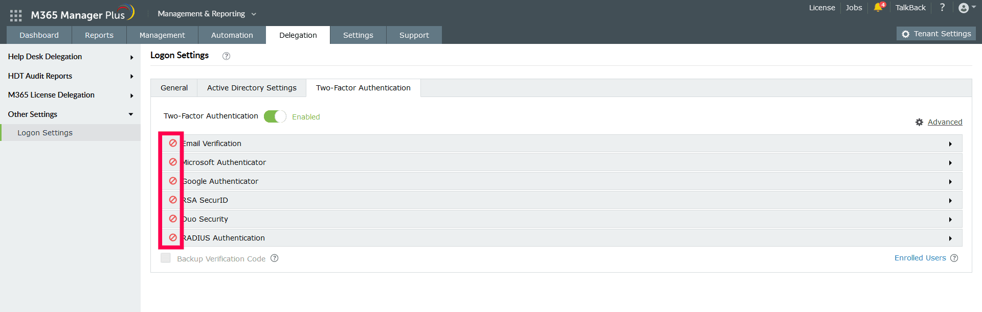This screenshot has width=982, height=312.
Task: Open the notifications bell
Action: [878, 8]
